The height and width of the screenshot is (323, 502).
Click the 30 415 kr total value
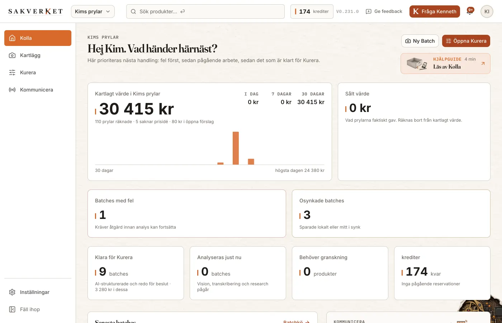[137, 109]
